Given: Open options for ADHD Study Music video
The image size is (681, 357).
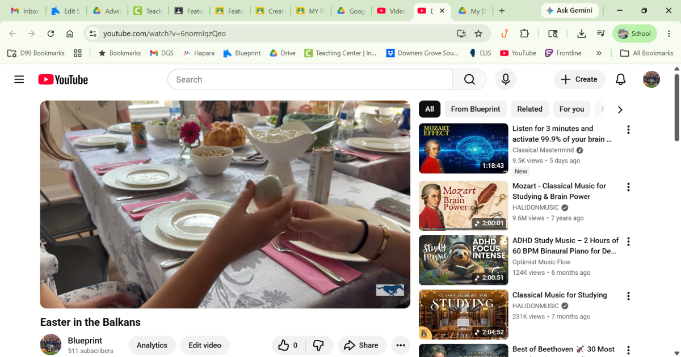Looking at the screenshot, I should 628,241.
